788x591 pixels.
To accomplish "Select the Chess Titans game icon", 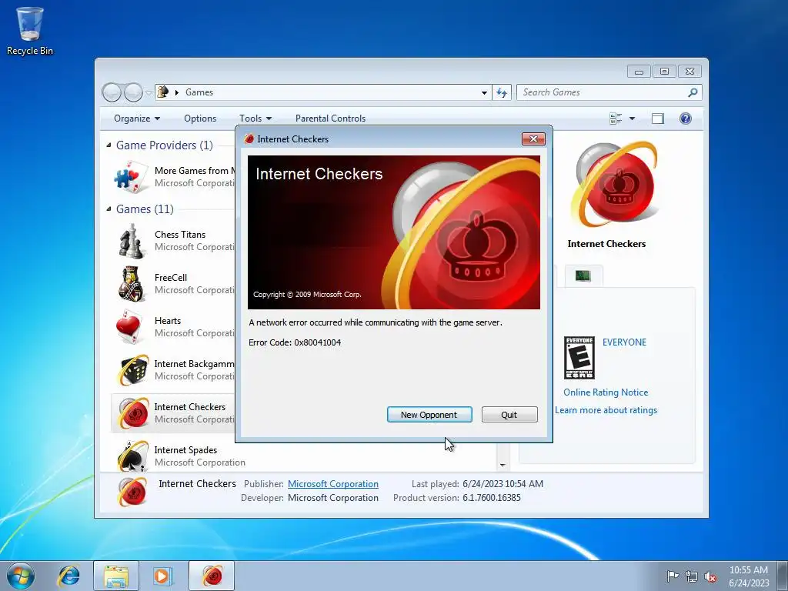I will point(131,241).
